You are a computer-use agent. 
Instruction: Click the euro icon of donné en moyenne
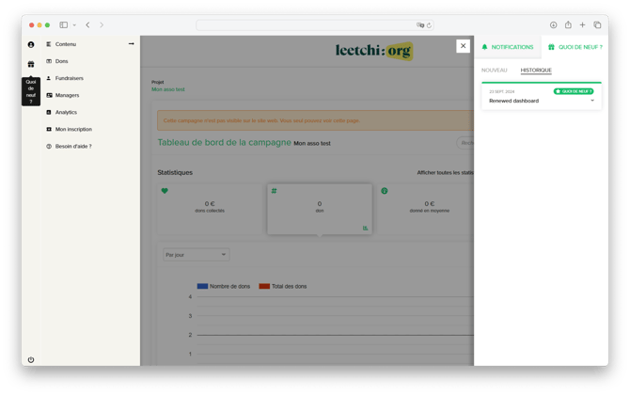point(384,191)
